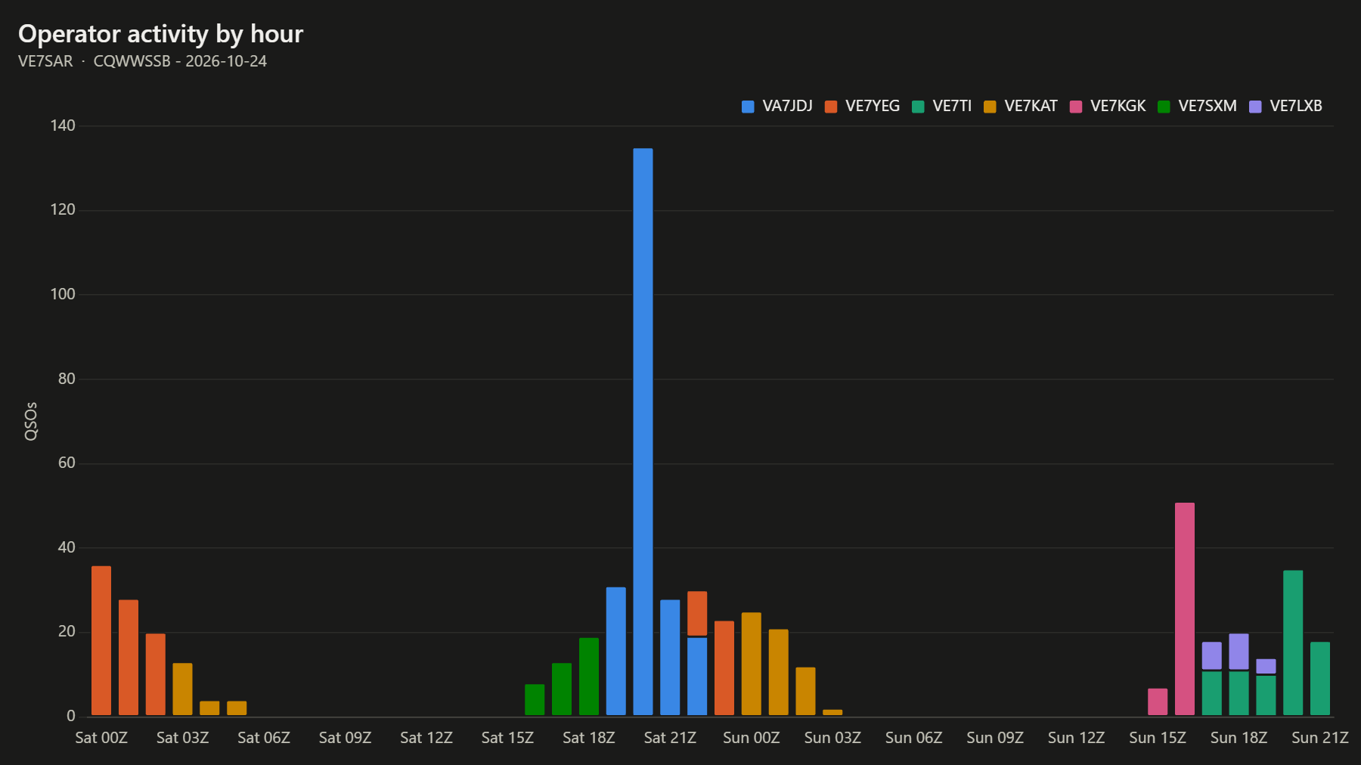Click the 'QSOs' y-axis title
Viewport: 1361px width, 765px height.
coord(31,421)
